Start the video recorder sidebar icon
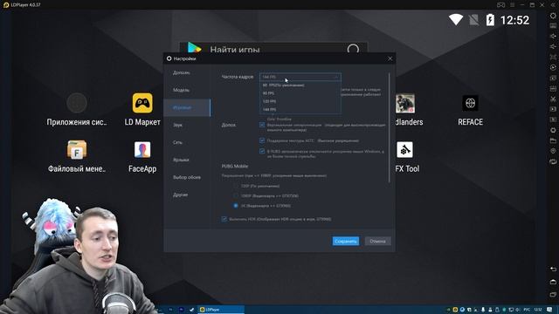 pos(553,109)
